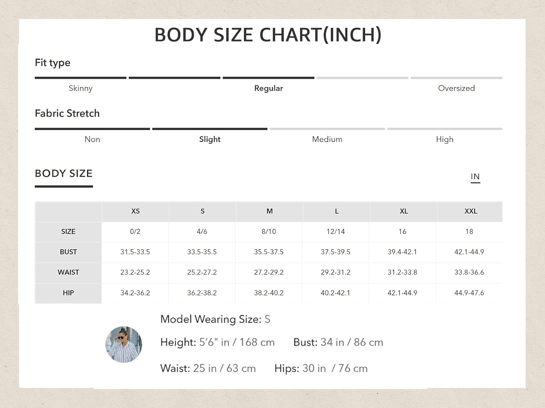Switch units using the IN link
545x408 pixels.
point(475,177)
